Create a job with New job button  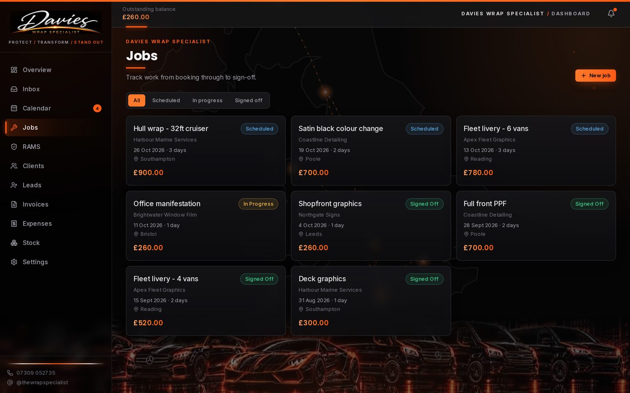click(595, 76)
